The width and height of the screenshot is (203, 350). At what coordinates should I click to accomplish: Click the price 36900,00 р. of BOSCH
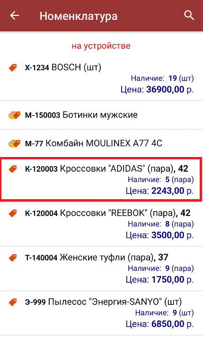pos(157,90)
